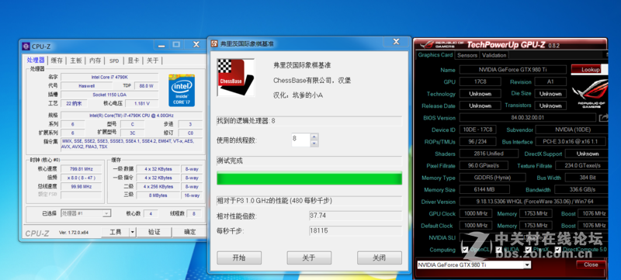Viewport: 621px width, 280px height.
Task: Click the Socket 1150 LGA field
Action: [x=109, y=95]
